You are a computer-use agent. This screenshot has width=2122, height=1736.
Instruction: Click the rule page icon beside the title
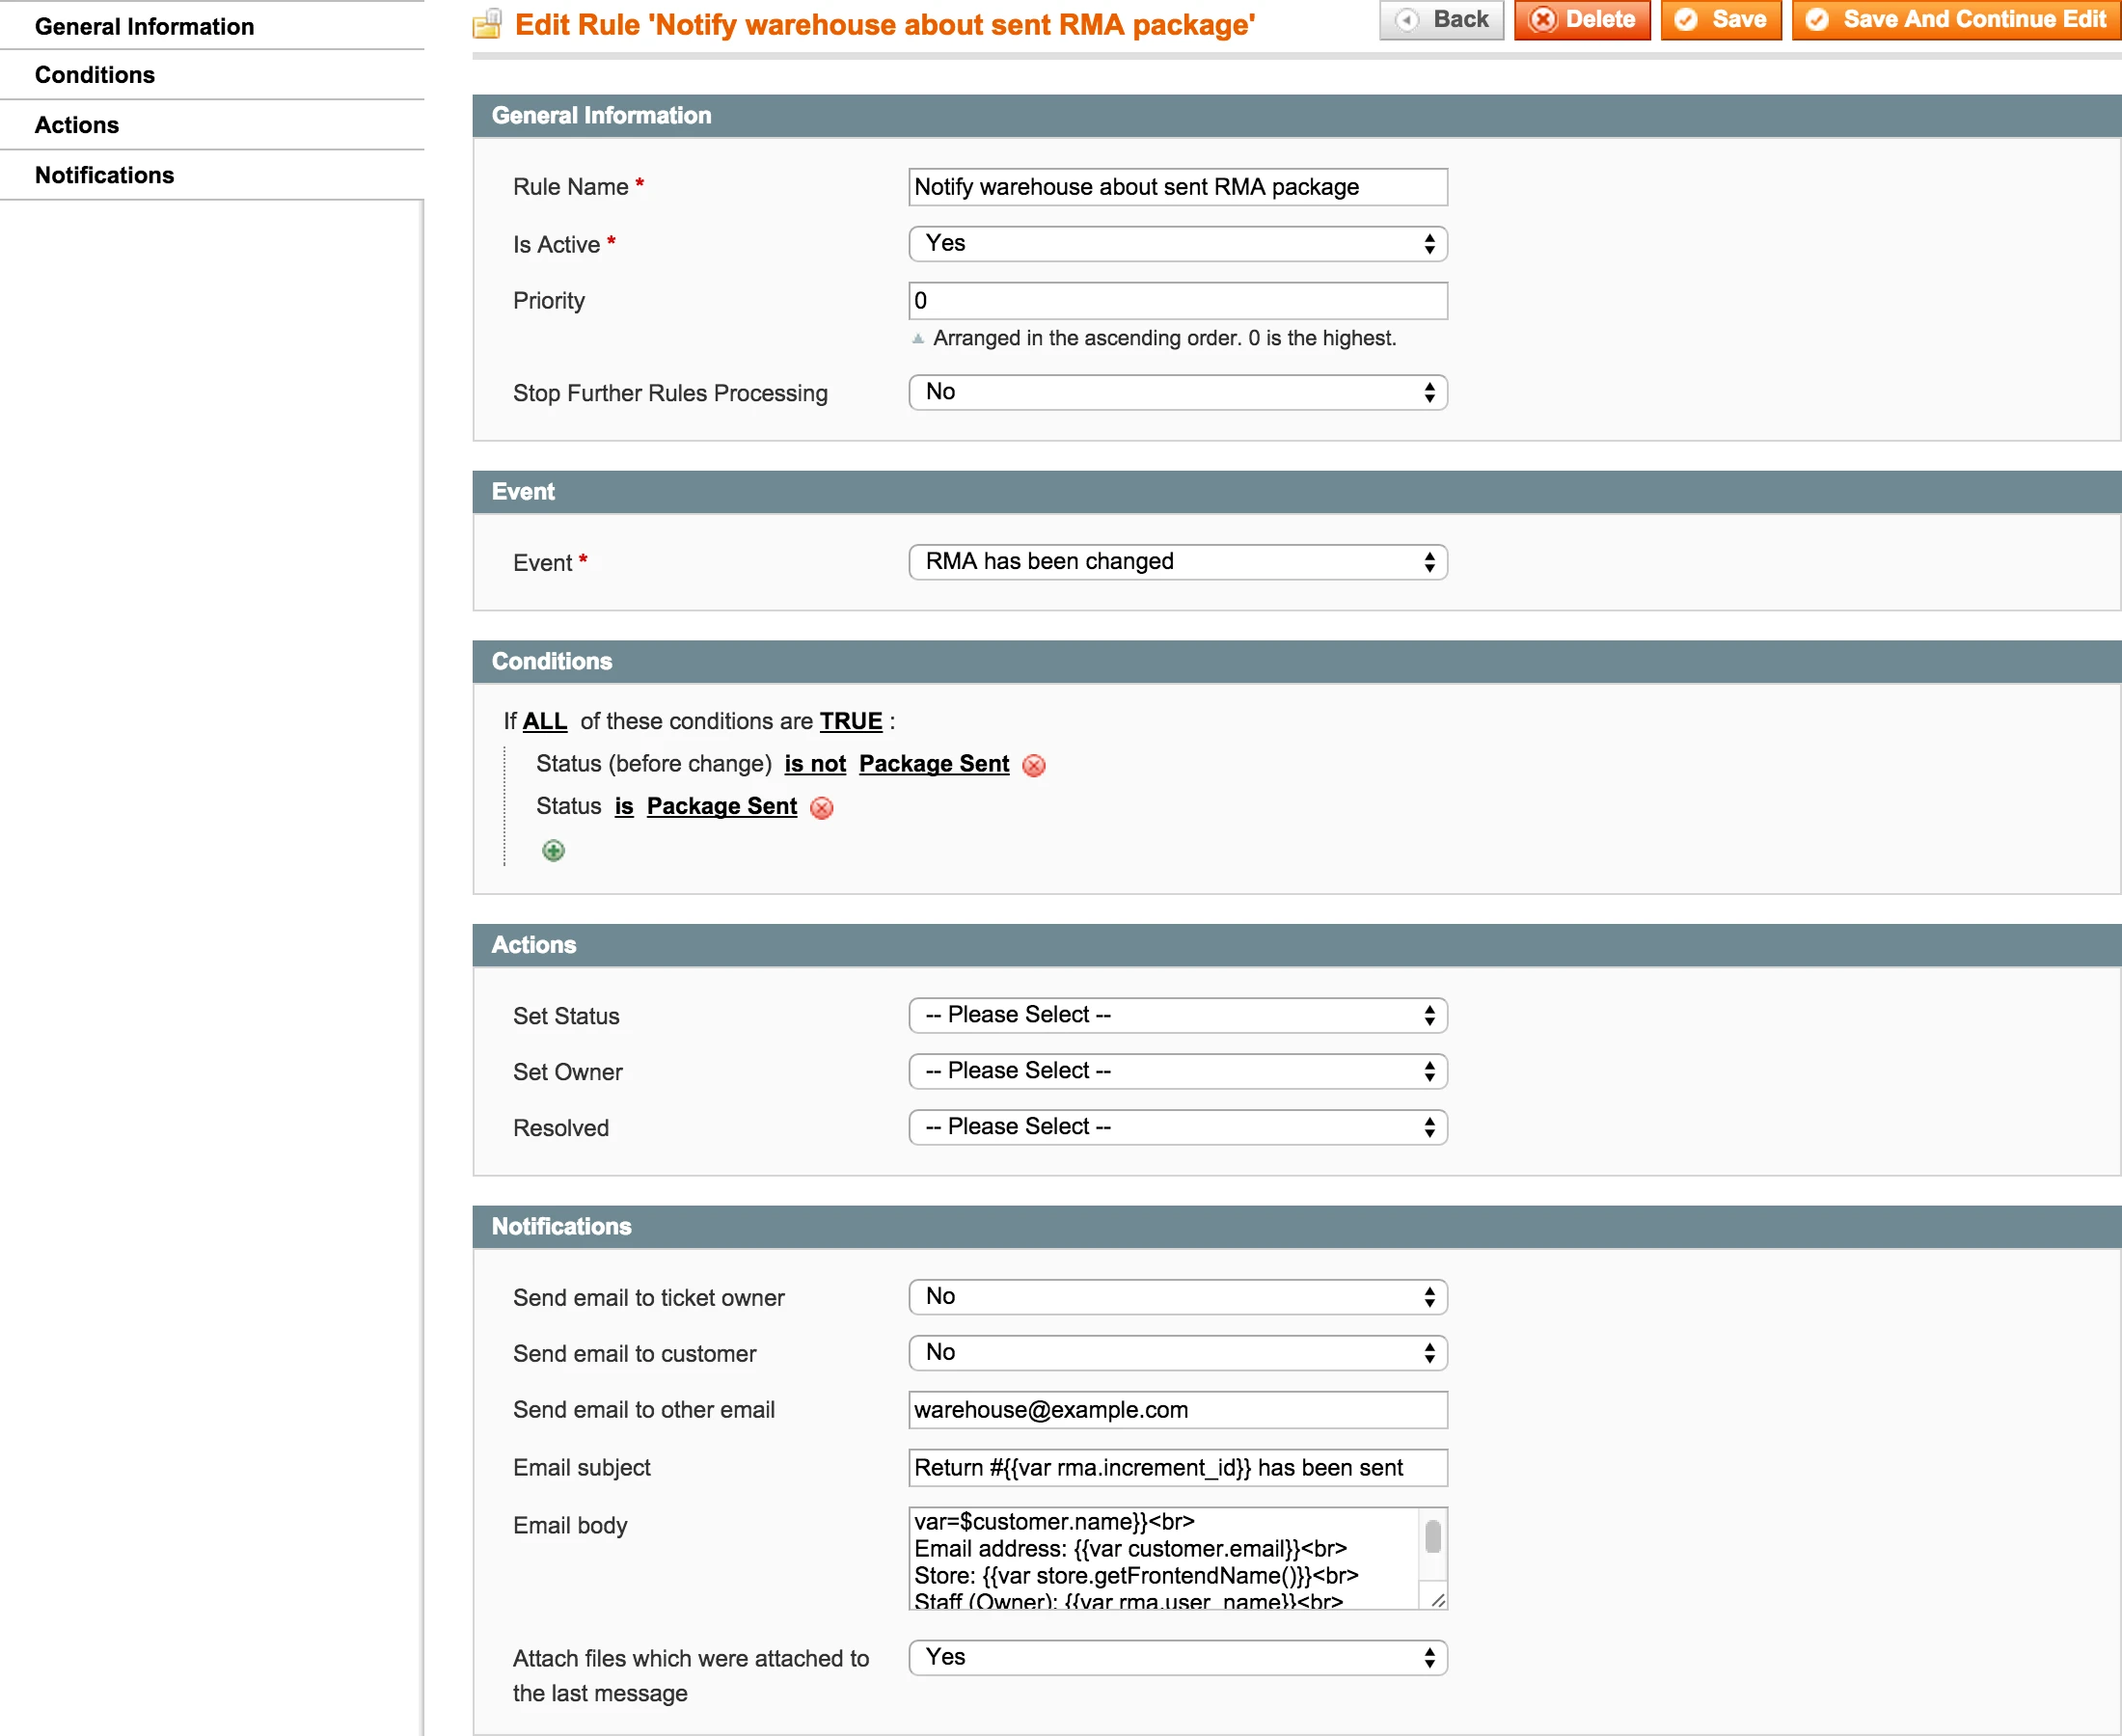pos(487,23)
